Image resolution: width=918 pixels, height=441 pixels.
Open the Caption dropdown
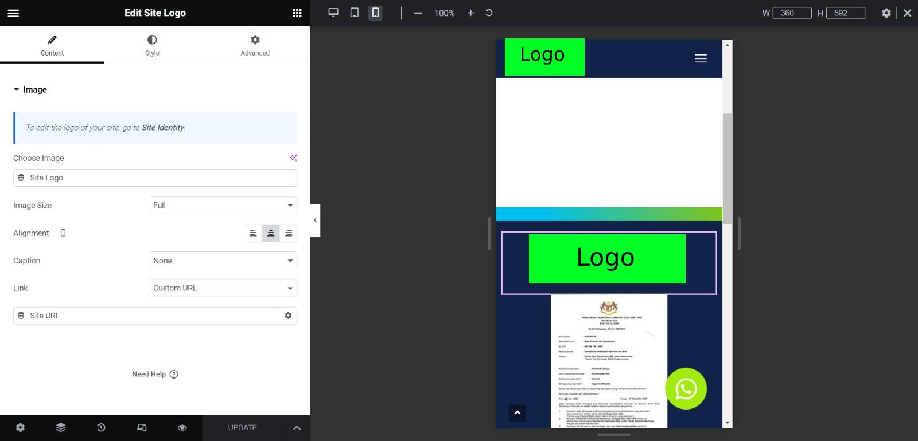(x=223, y=261)
